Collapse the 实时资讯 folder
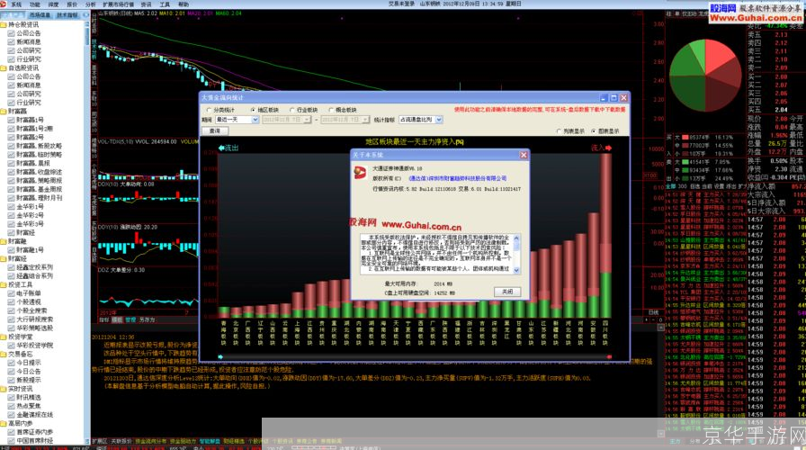Screen dimensions: 806x450 (x=4, y=389)
